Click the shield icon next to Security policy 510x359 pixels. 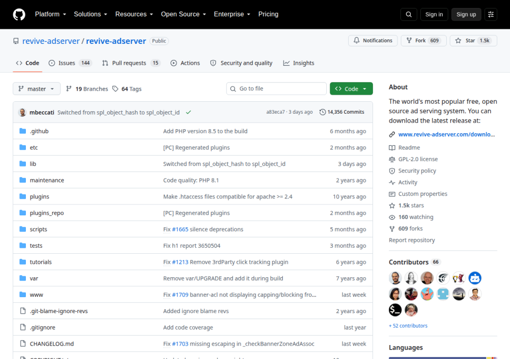pos(392,171)
